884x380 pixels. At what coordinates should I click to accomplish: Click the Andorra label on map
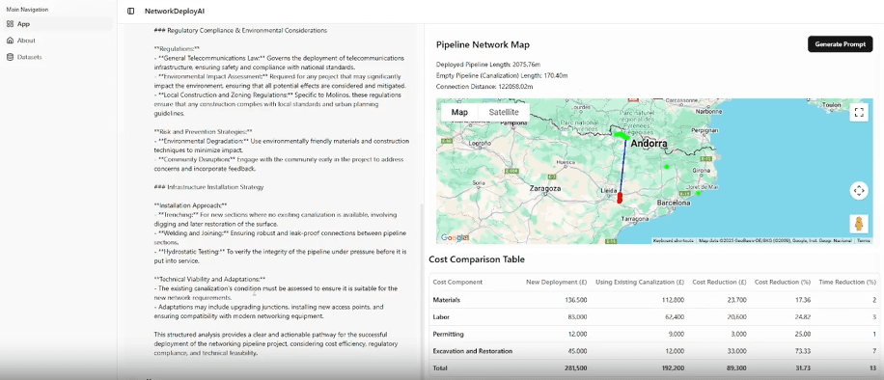pos(649,144)
